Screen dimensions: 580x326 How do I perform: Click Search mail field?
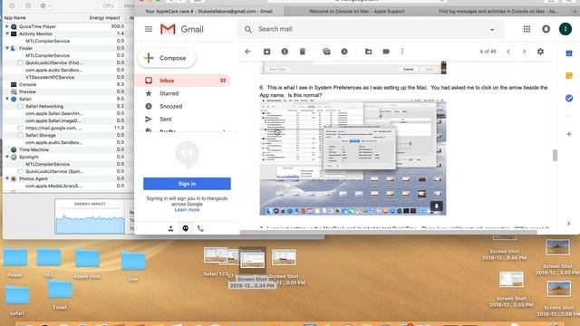coord(370,29)
